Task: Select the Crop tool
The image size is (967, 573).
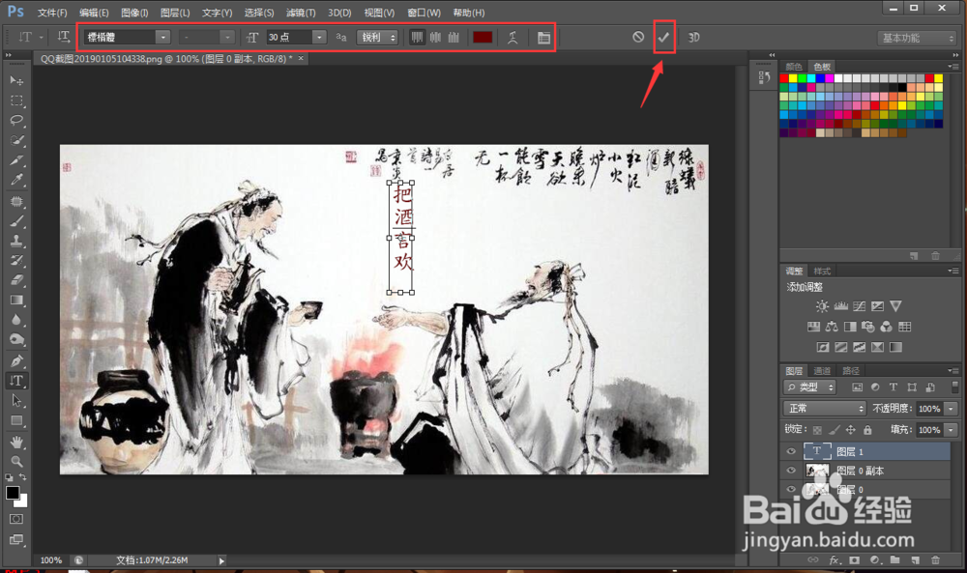Action: (x=16, y=160)
